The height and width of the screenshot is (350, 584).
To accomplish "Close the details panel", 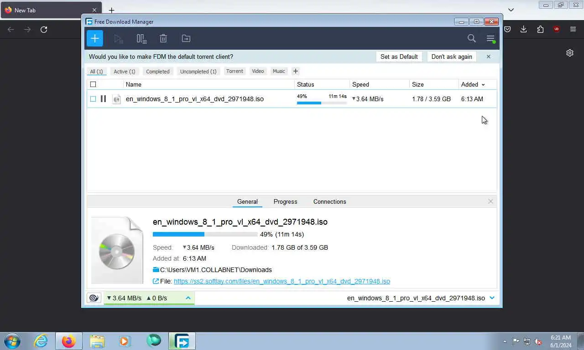I will coord(490,201).
